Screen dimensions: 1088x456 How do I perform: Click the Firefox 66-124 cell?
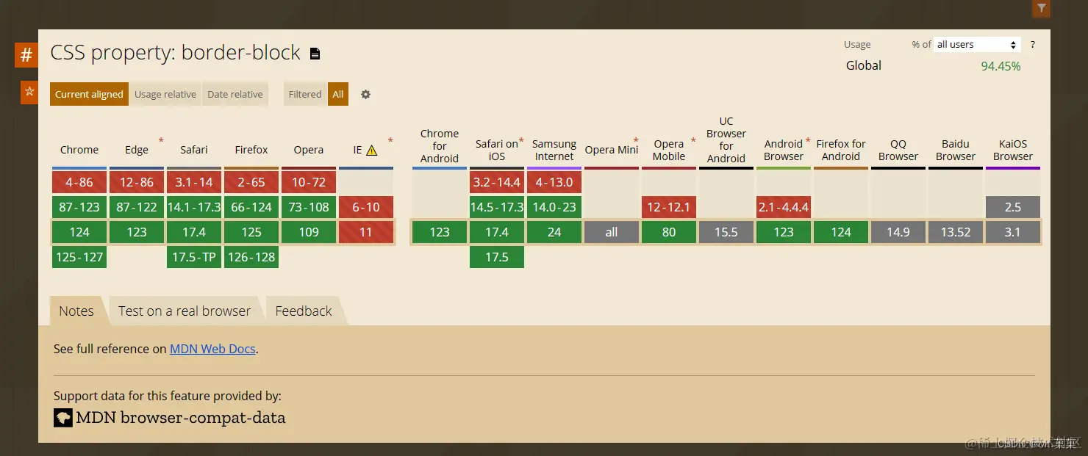[x=251, y=207]
